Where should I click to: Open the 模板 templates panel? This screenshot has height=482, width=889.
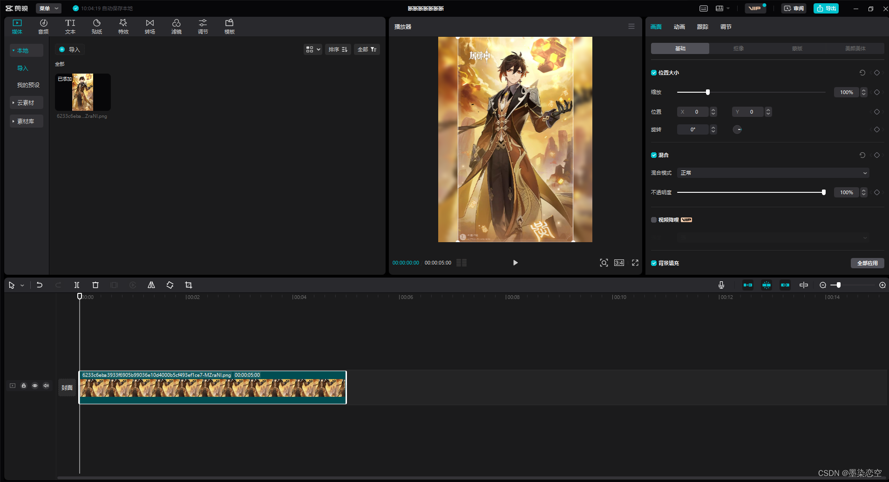(x=230, y=27)
